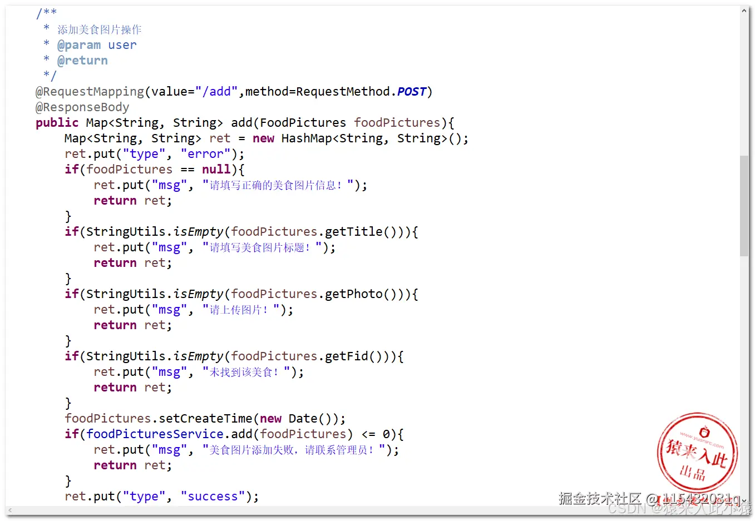
Task: Click the setCreateTime method call
Action: 206,419
